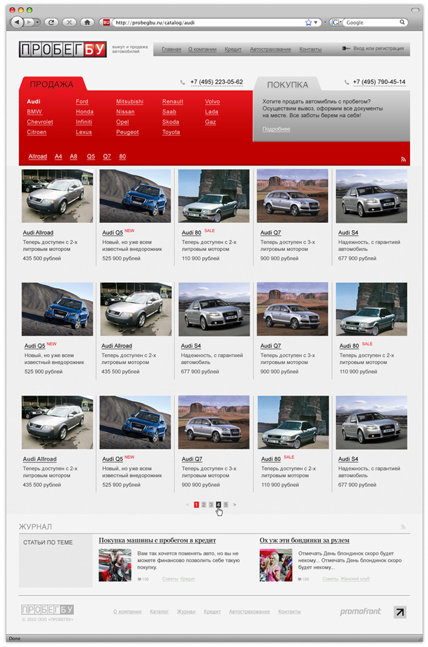Bookmark the page with the star icon

pyautogui.click(x=309, y=23)
